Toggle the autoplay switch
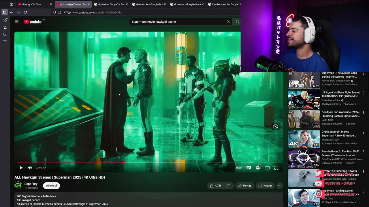The image size is (369, 207). 239,168
